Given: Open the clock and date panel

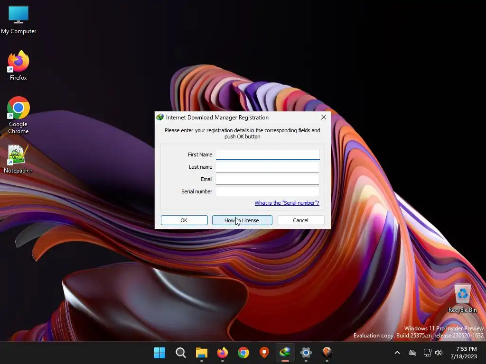Looking at the screenshot, I should coord(464,353).
